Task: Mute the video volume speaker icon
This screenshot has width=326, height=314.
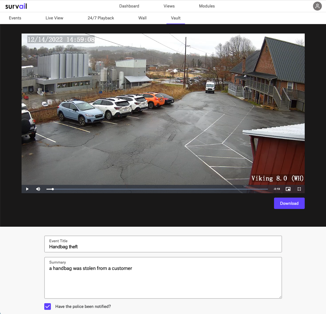Action: 38,189
